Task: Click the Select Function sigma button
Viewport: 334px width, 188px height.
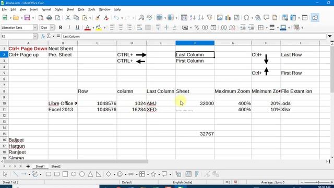Action: pyautogui.click(x=49, y=36)
